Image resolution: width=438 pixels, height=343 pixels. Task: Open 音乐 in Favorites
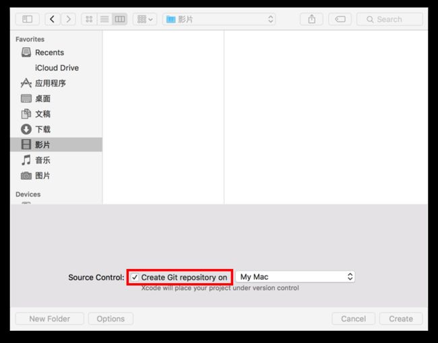(x=56, y=160)
